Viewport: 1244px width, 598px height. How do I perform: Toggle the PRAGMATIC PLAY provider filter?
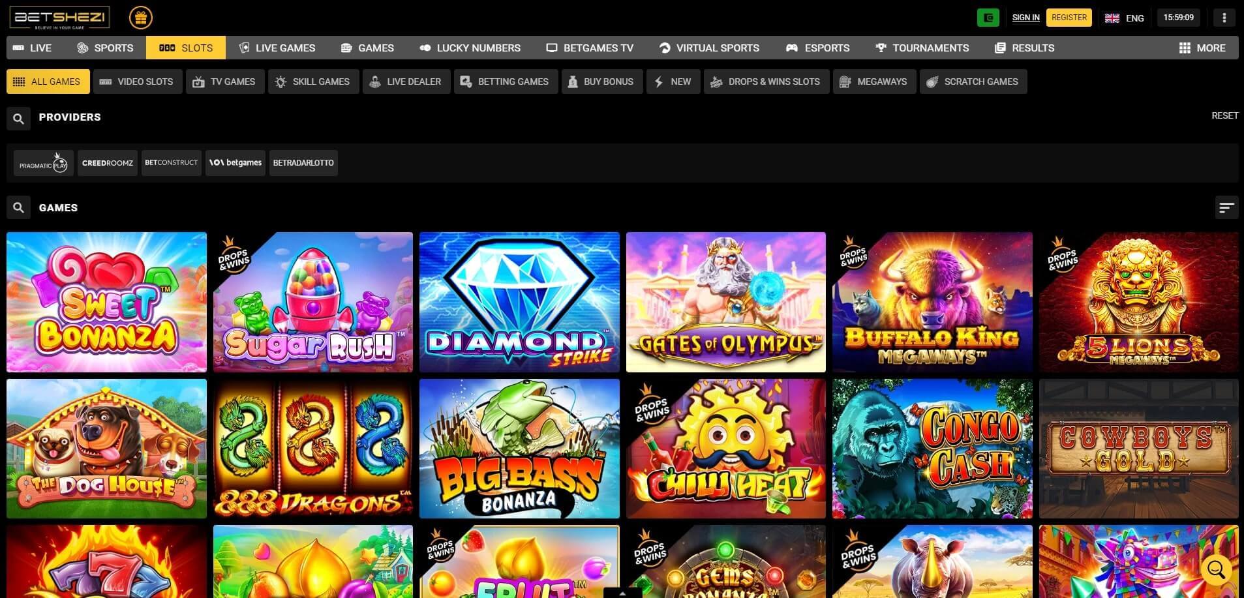click(x=43, y=162)
